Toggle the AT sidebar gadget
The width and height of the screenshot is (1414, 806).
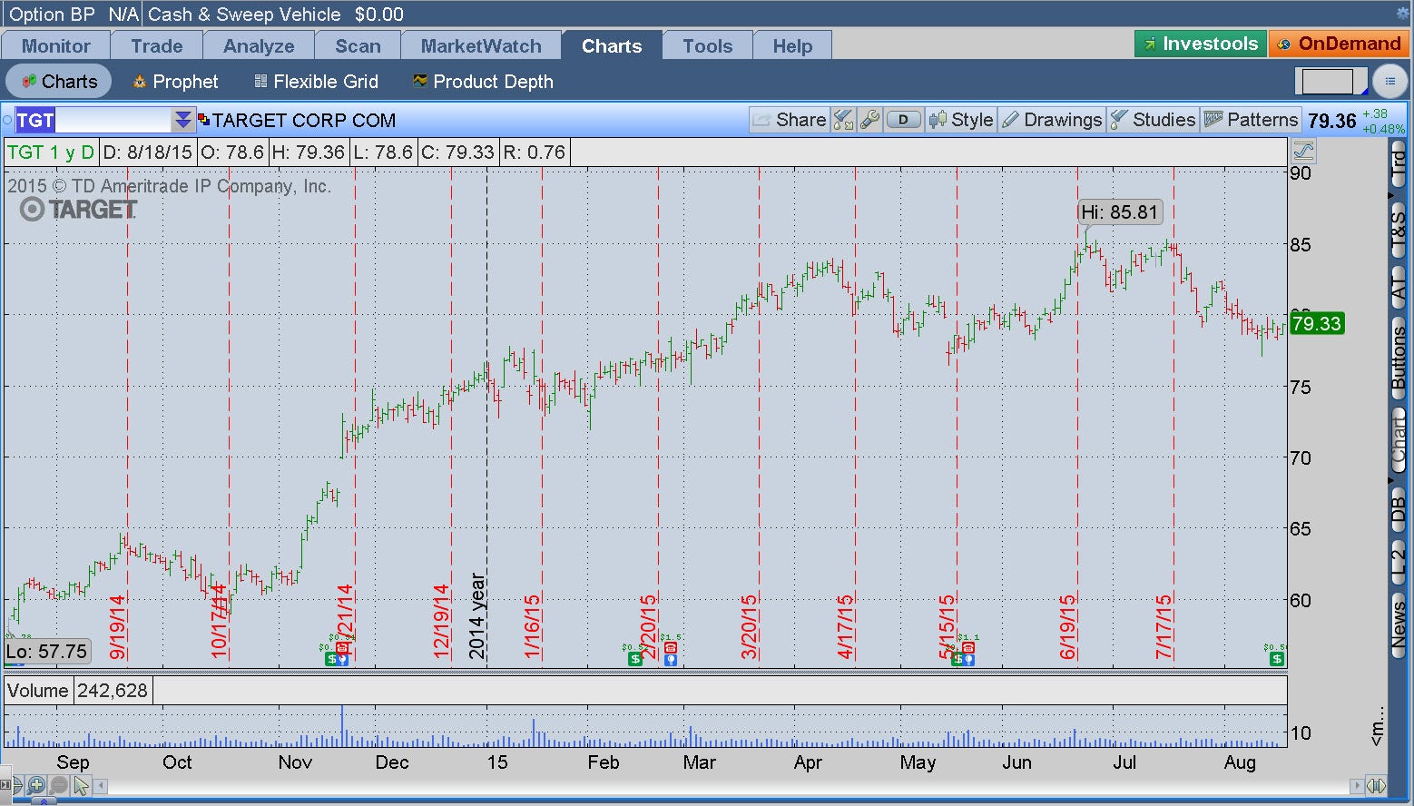click(1399, 289)
